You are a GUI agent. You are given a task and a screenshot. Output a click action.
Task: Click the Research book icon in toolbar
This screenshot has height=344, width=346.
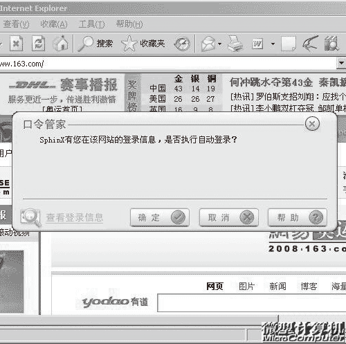331,44
